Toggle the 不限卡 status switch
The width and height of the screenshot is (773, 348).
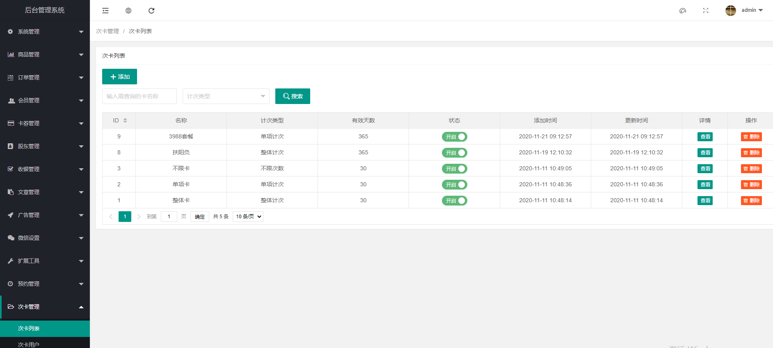(454, 169)
